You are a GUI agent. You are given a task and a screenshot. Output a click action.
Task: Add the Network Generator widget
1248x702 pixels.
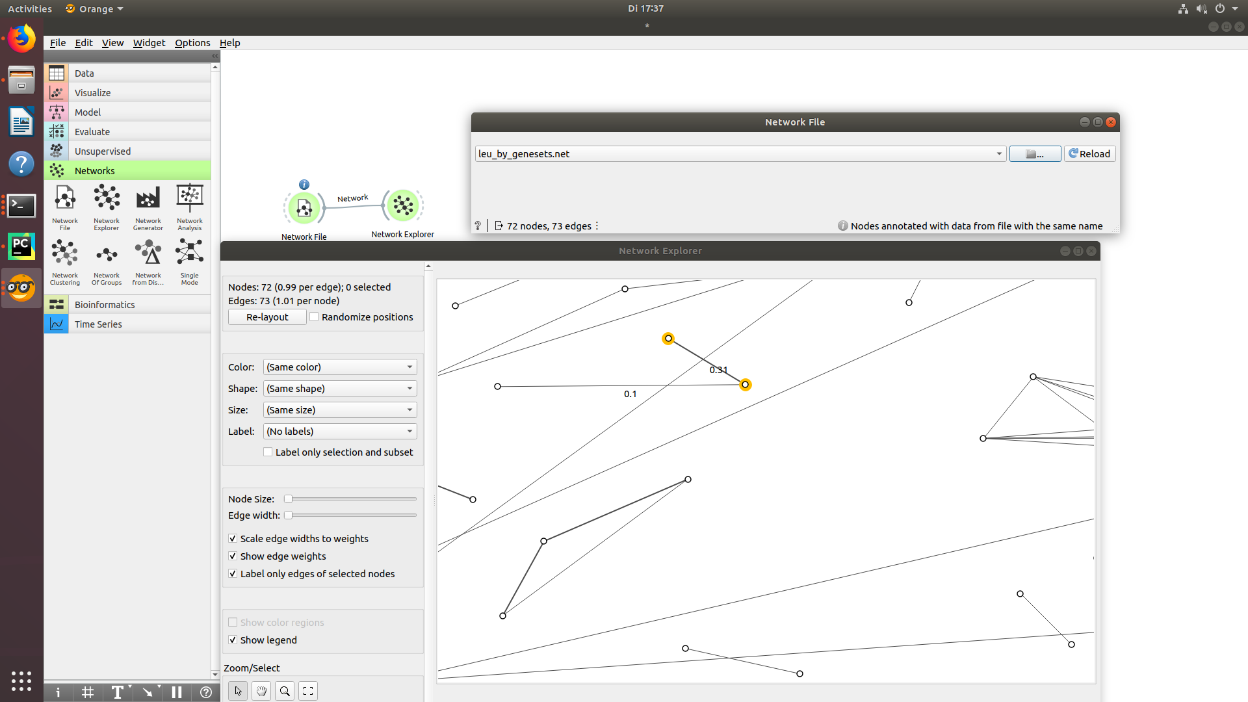pyautogui.click(x=148, y=207)
